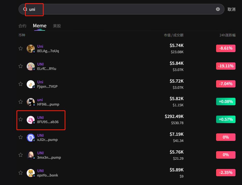Click the +0.57% change badge

(226, 119)
